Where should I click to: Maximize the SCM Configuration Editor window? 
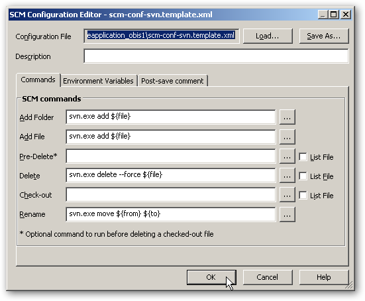point(334,15)
